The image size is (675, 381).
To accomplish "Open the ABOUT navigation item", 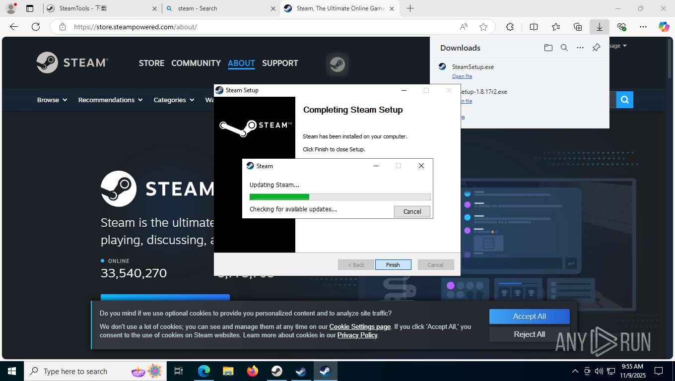I will [241, 63].
